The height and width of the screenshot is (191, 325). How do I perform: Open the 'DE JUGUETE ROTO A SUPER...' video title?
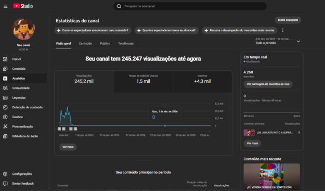coord(275,133)
